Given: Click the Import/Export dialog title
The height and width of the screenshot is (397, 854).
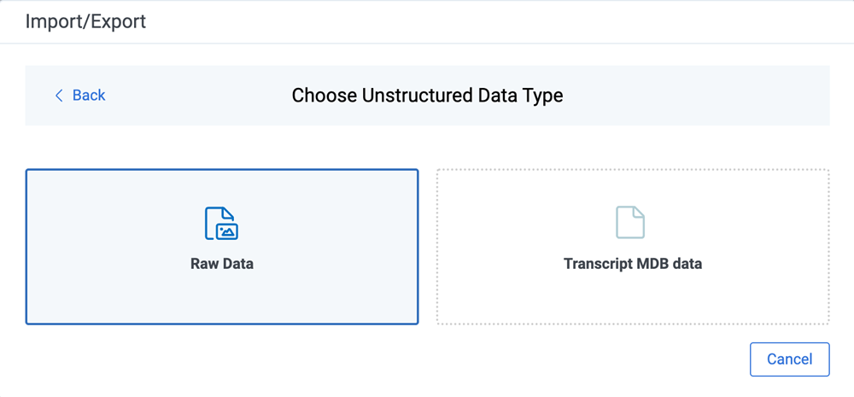Looking at the screenshot, I should pyautogui.click(x=85, y=22).
